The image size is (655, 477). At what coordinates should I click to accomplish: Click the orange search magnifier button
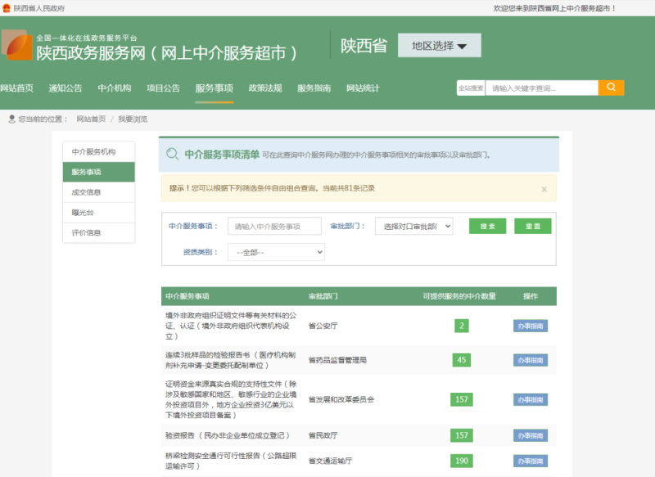click(x=611, y=88)
